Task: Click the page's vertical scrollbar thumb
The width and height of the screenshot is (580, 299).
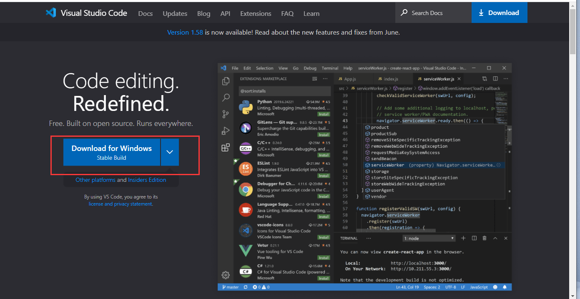Action: [x=573, y=31]
